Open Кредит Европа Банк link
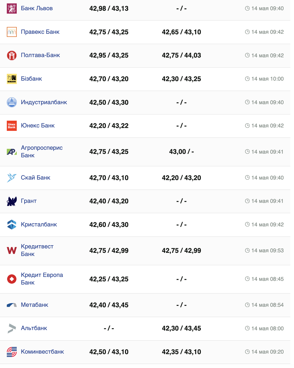 coord(42,279)
